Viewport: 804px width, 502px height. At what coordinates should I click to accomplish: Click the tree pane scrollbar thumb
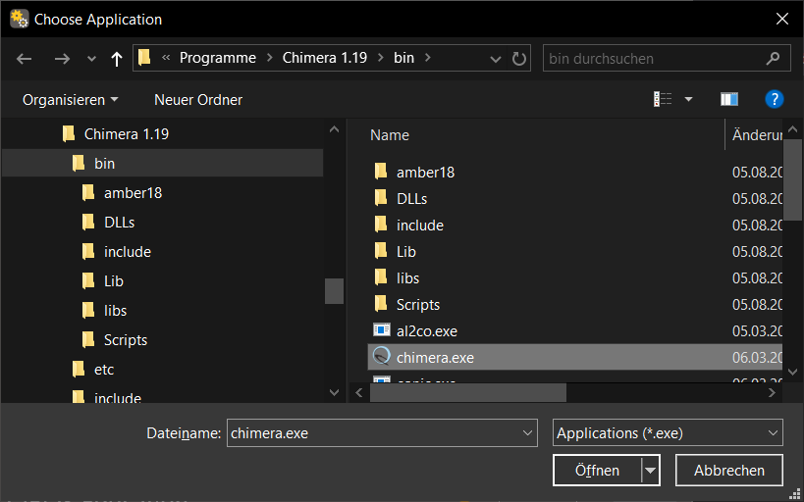coord(334,291)
